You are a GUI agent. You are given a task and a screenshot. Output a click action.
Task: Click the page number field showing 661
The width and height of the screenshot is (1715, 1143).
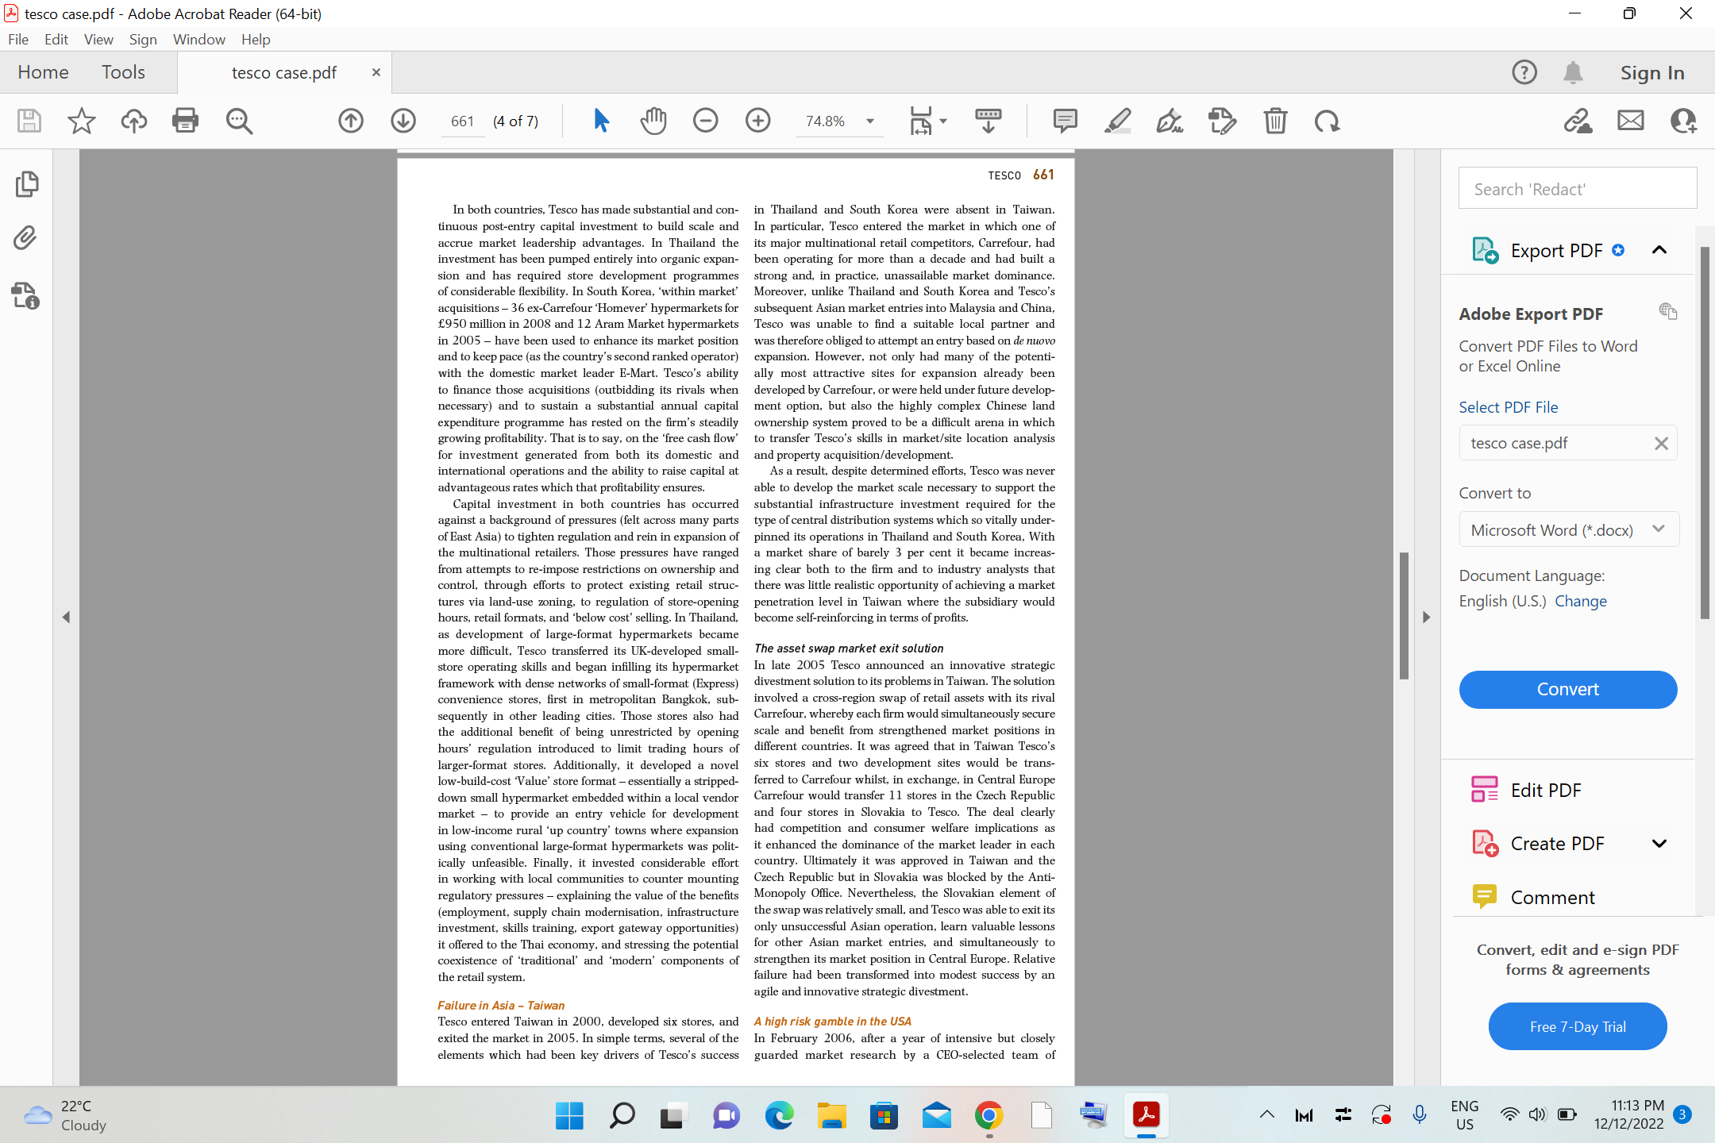click(462, 121)
